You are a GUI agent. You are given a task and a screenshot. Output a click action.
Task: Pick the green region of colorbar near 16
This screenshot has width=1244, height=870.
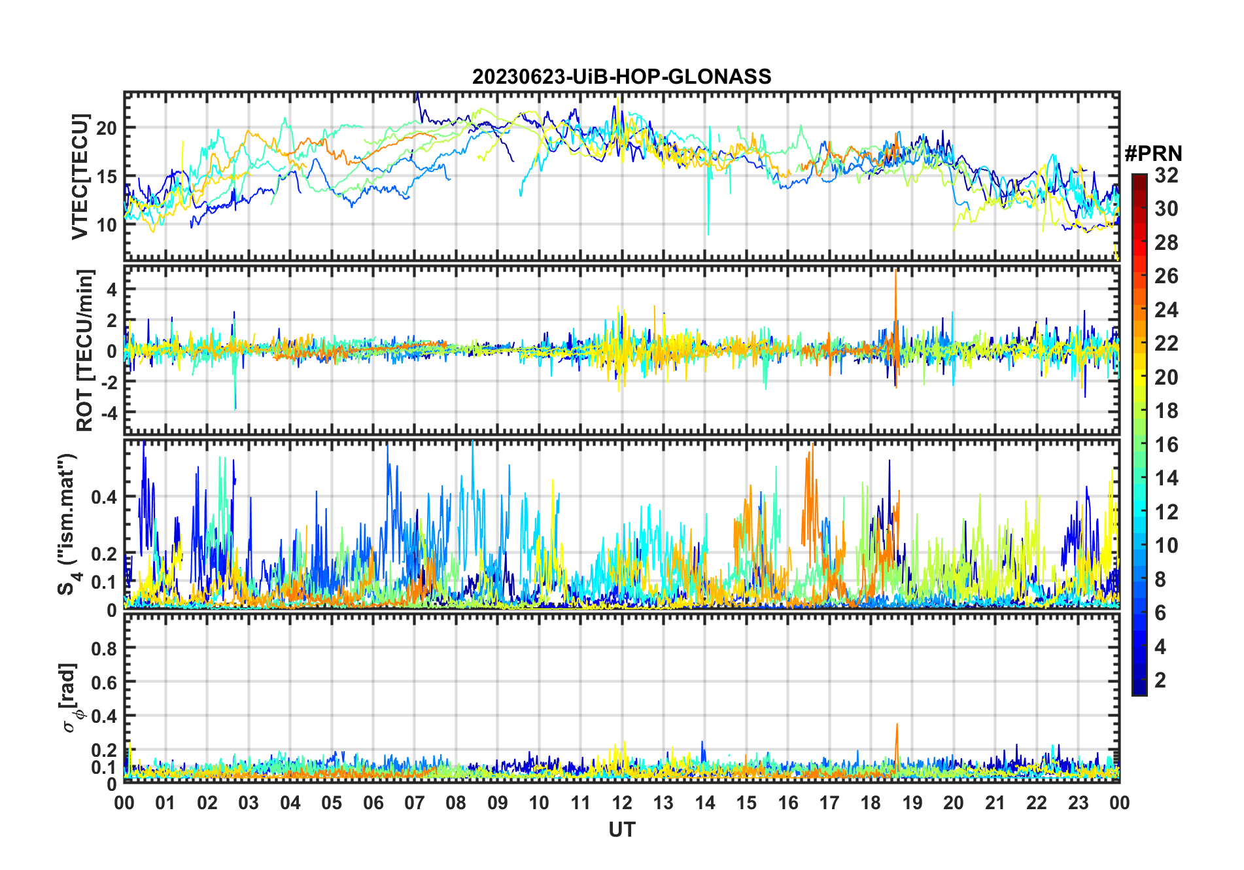click(1139, 445)
